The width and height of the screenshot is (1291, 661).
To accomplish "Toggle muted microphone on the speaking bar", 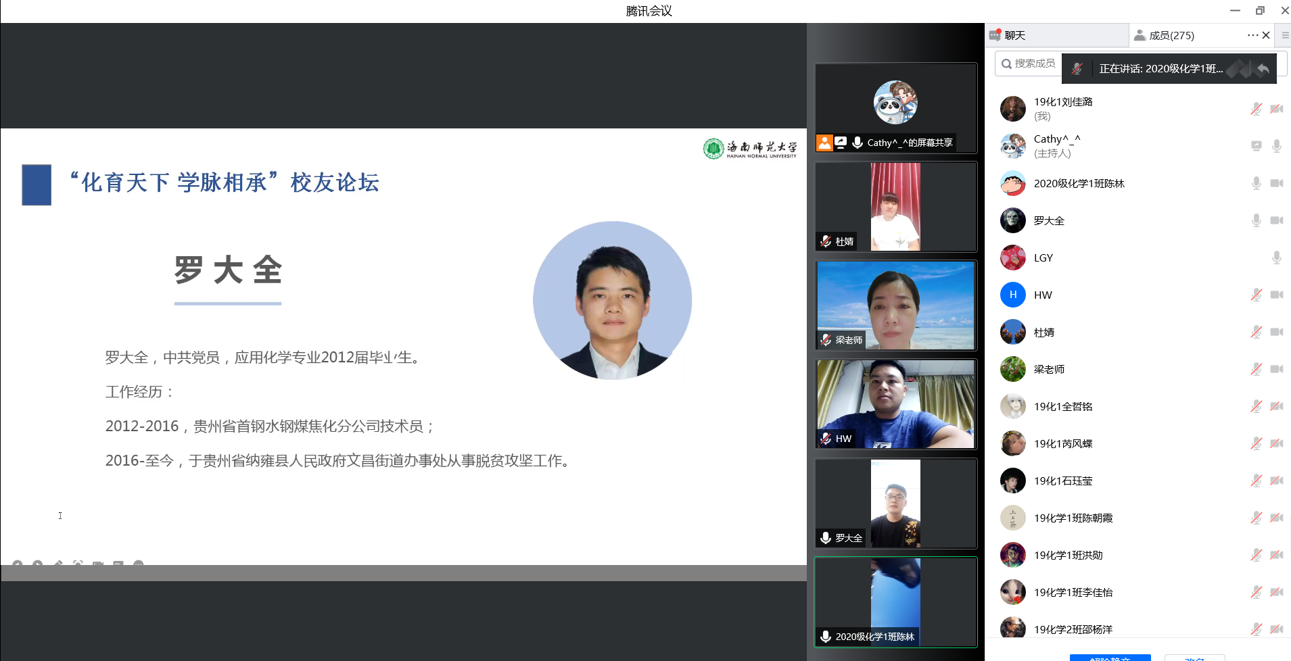I will 1077,68.
